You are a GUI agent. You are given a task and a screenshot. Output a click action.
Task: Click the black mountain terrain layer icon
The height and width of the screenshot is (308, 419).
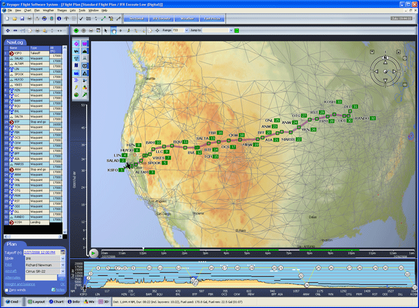(x=85, y=51)
